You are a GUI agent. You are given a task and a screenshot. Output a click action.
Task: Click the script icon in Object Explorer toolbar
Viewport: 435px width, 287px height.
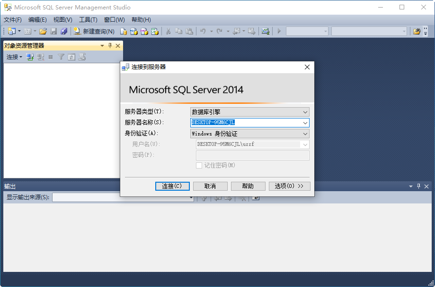coord(82,57)
